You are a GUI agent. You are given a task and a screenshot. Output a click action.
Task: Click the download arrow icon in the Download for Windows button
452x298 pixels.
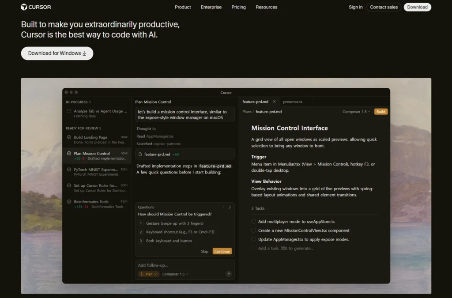[x=84, y=53]
